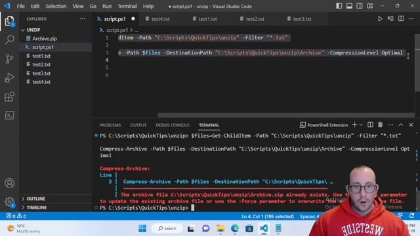Open Microsoft Edge from the taskbar
Viewport: 420px width, 236px height.
point(235,228)
